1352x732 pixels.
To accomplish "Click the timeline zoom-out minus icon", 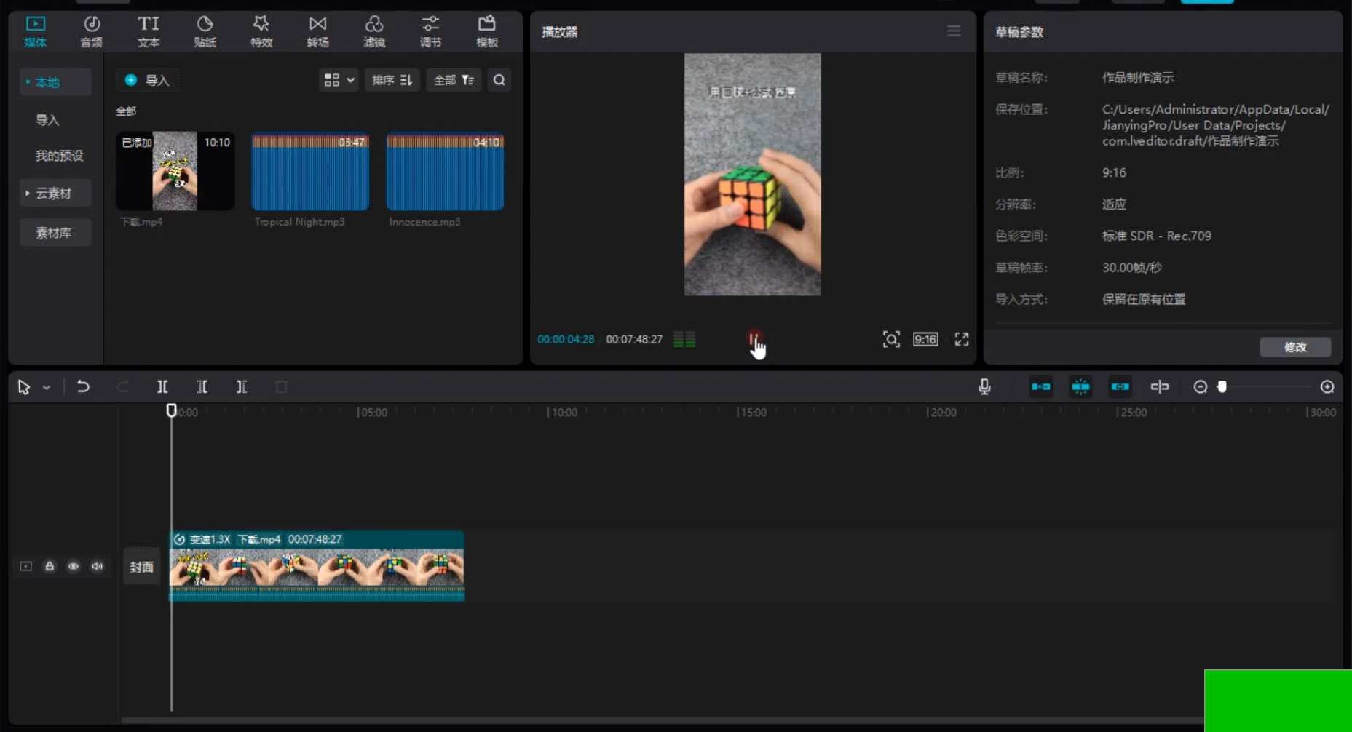I will tap(1200, 386).
